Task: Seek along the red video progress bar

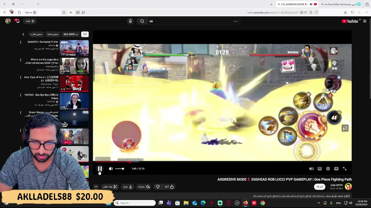Action: pyautogui.click(x=222, y=162)
